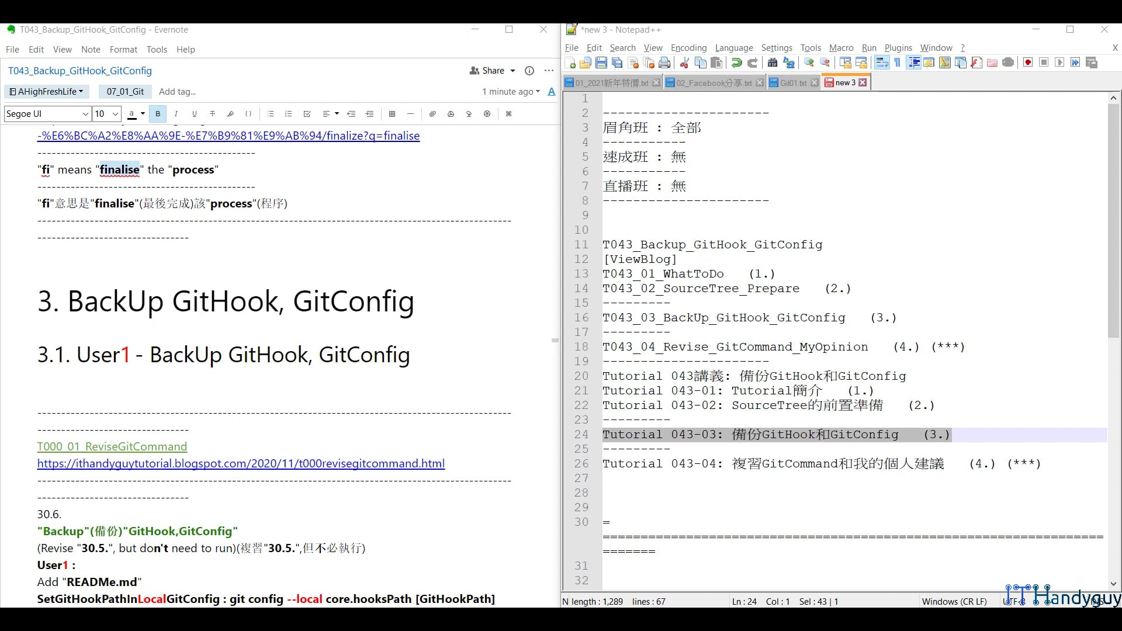
Task: Save all open documents in Notepad++
Action: pos(617,63)
